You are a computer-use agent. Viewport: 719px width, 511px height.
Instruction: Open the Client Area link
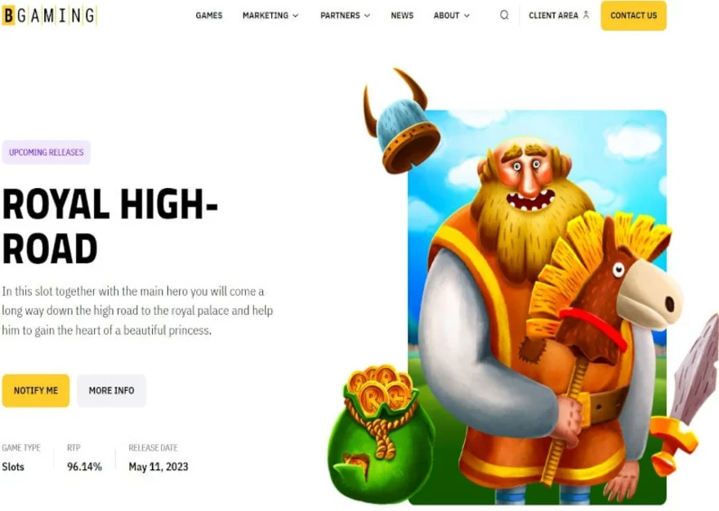553,16
